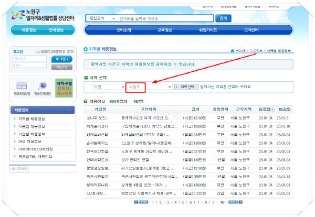
Task: Click company name 육군사관학교
Action: pos(97,177)
